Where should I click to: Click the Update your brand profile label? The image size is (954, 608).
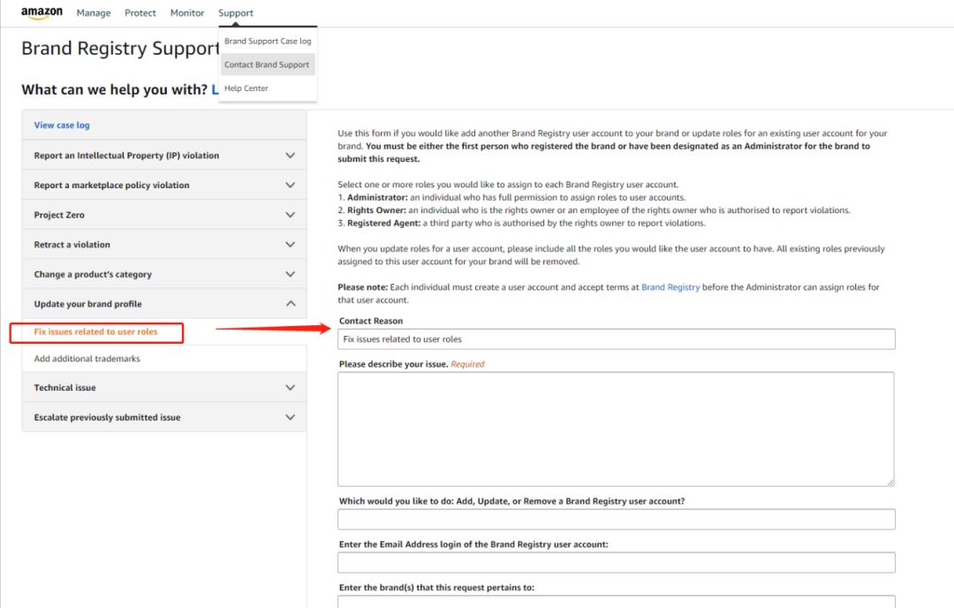[87, 304]
